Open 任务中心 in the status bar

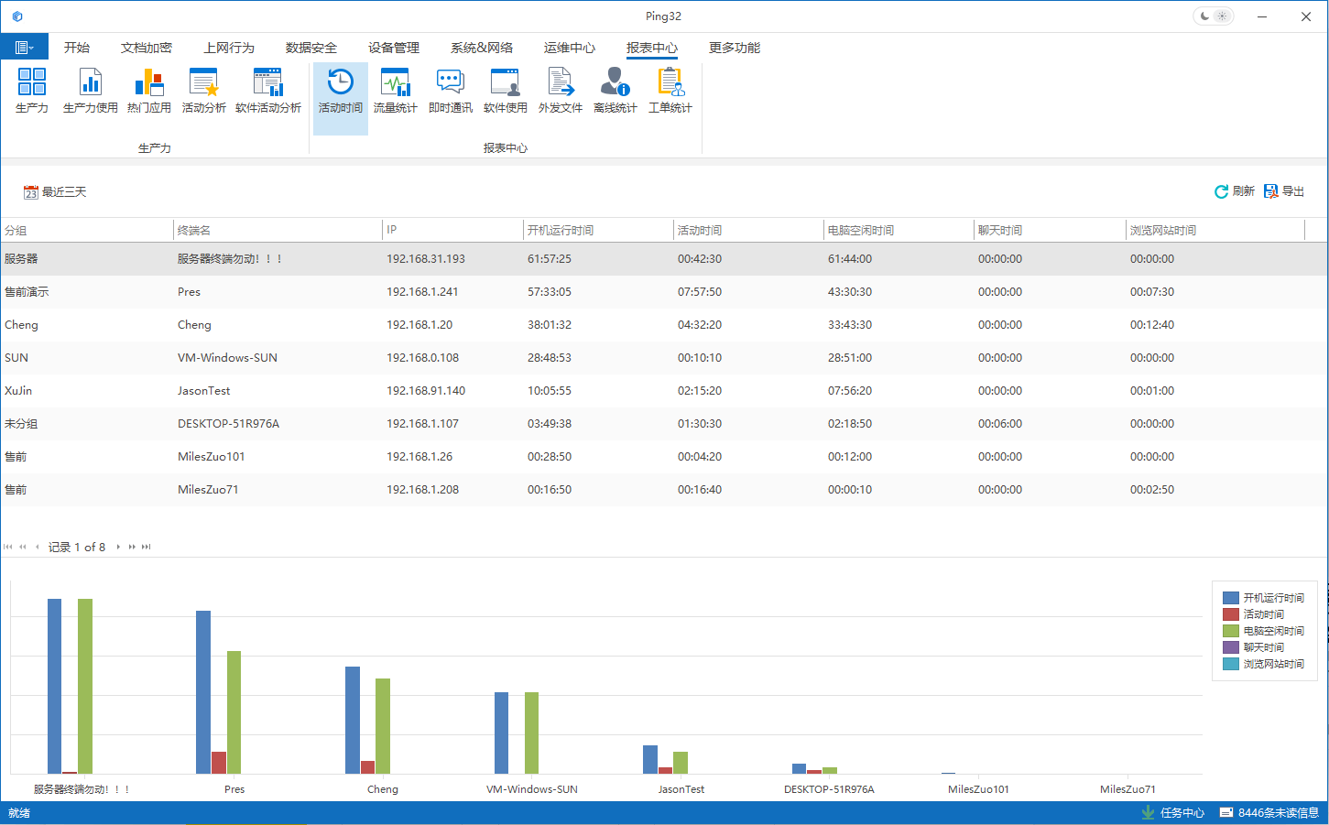1172,813
